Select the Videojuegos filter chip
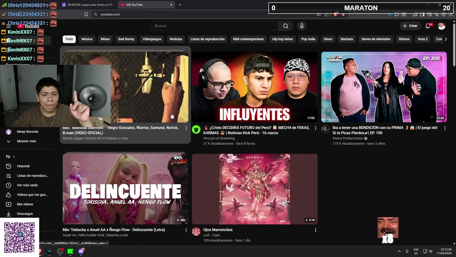456x257 pixels. coord(152,39)
